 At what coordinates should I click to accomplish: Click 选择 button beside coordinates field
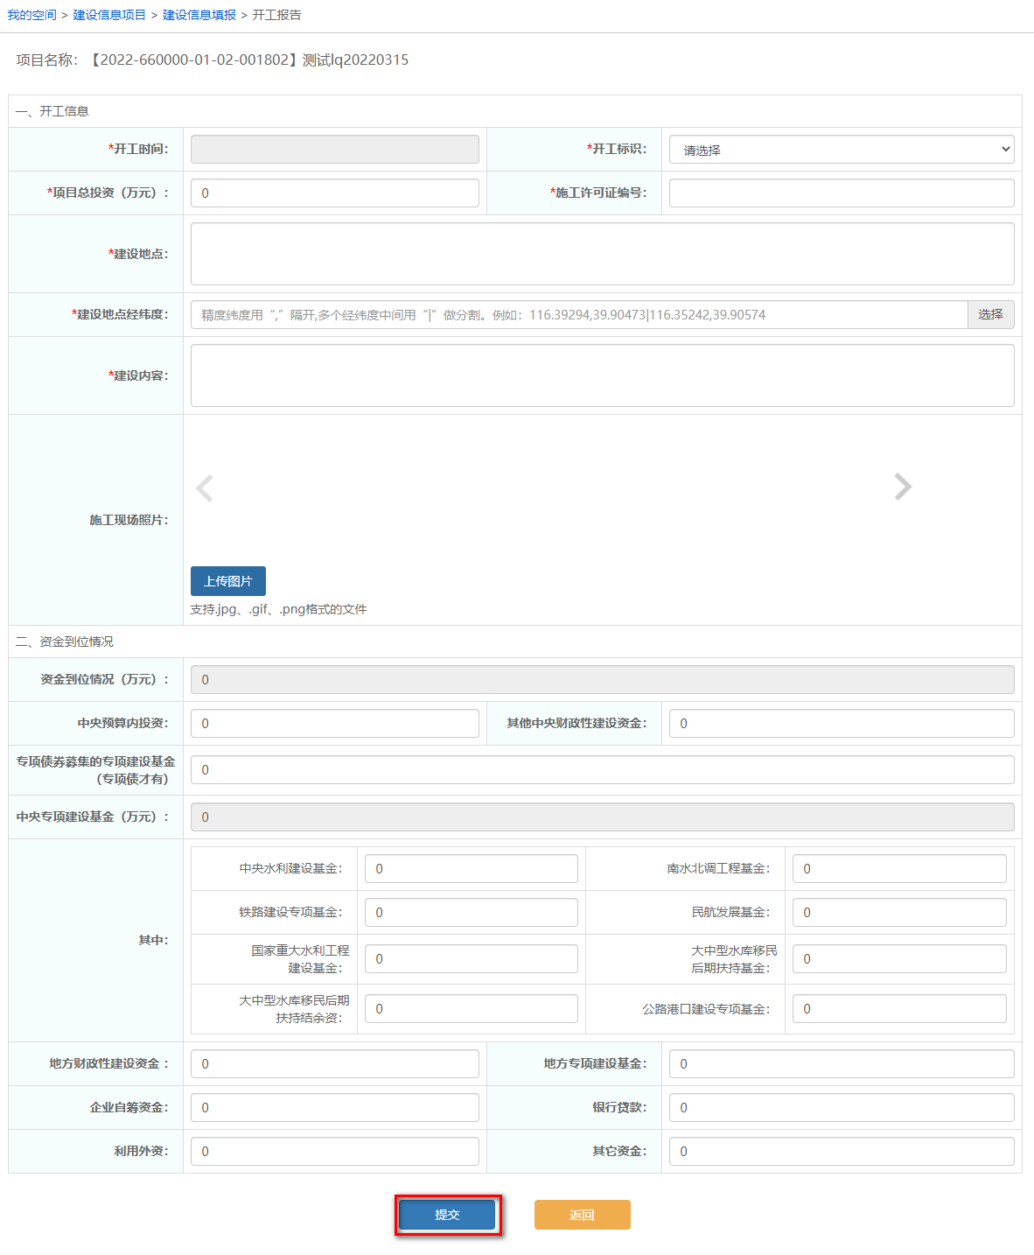click(990, 314)
